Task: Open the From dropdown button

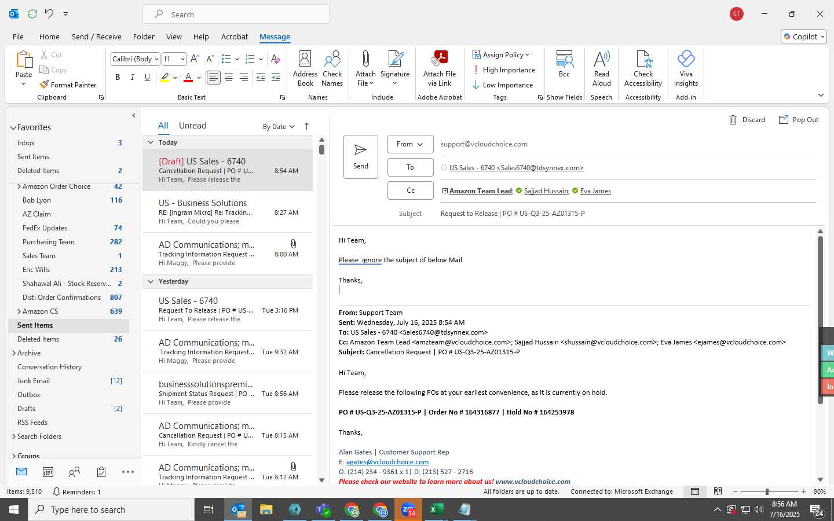Action: coord(410,144)
